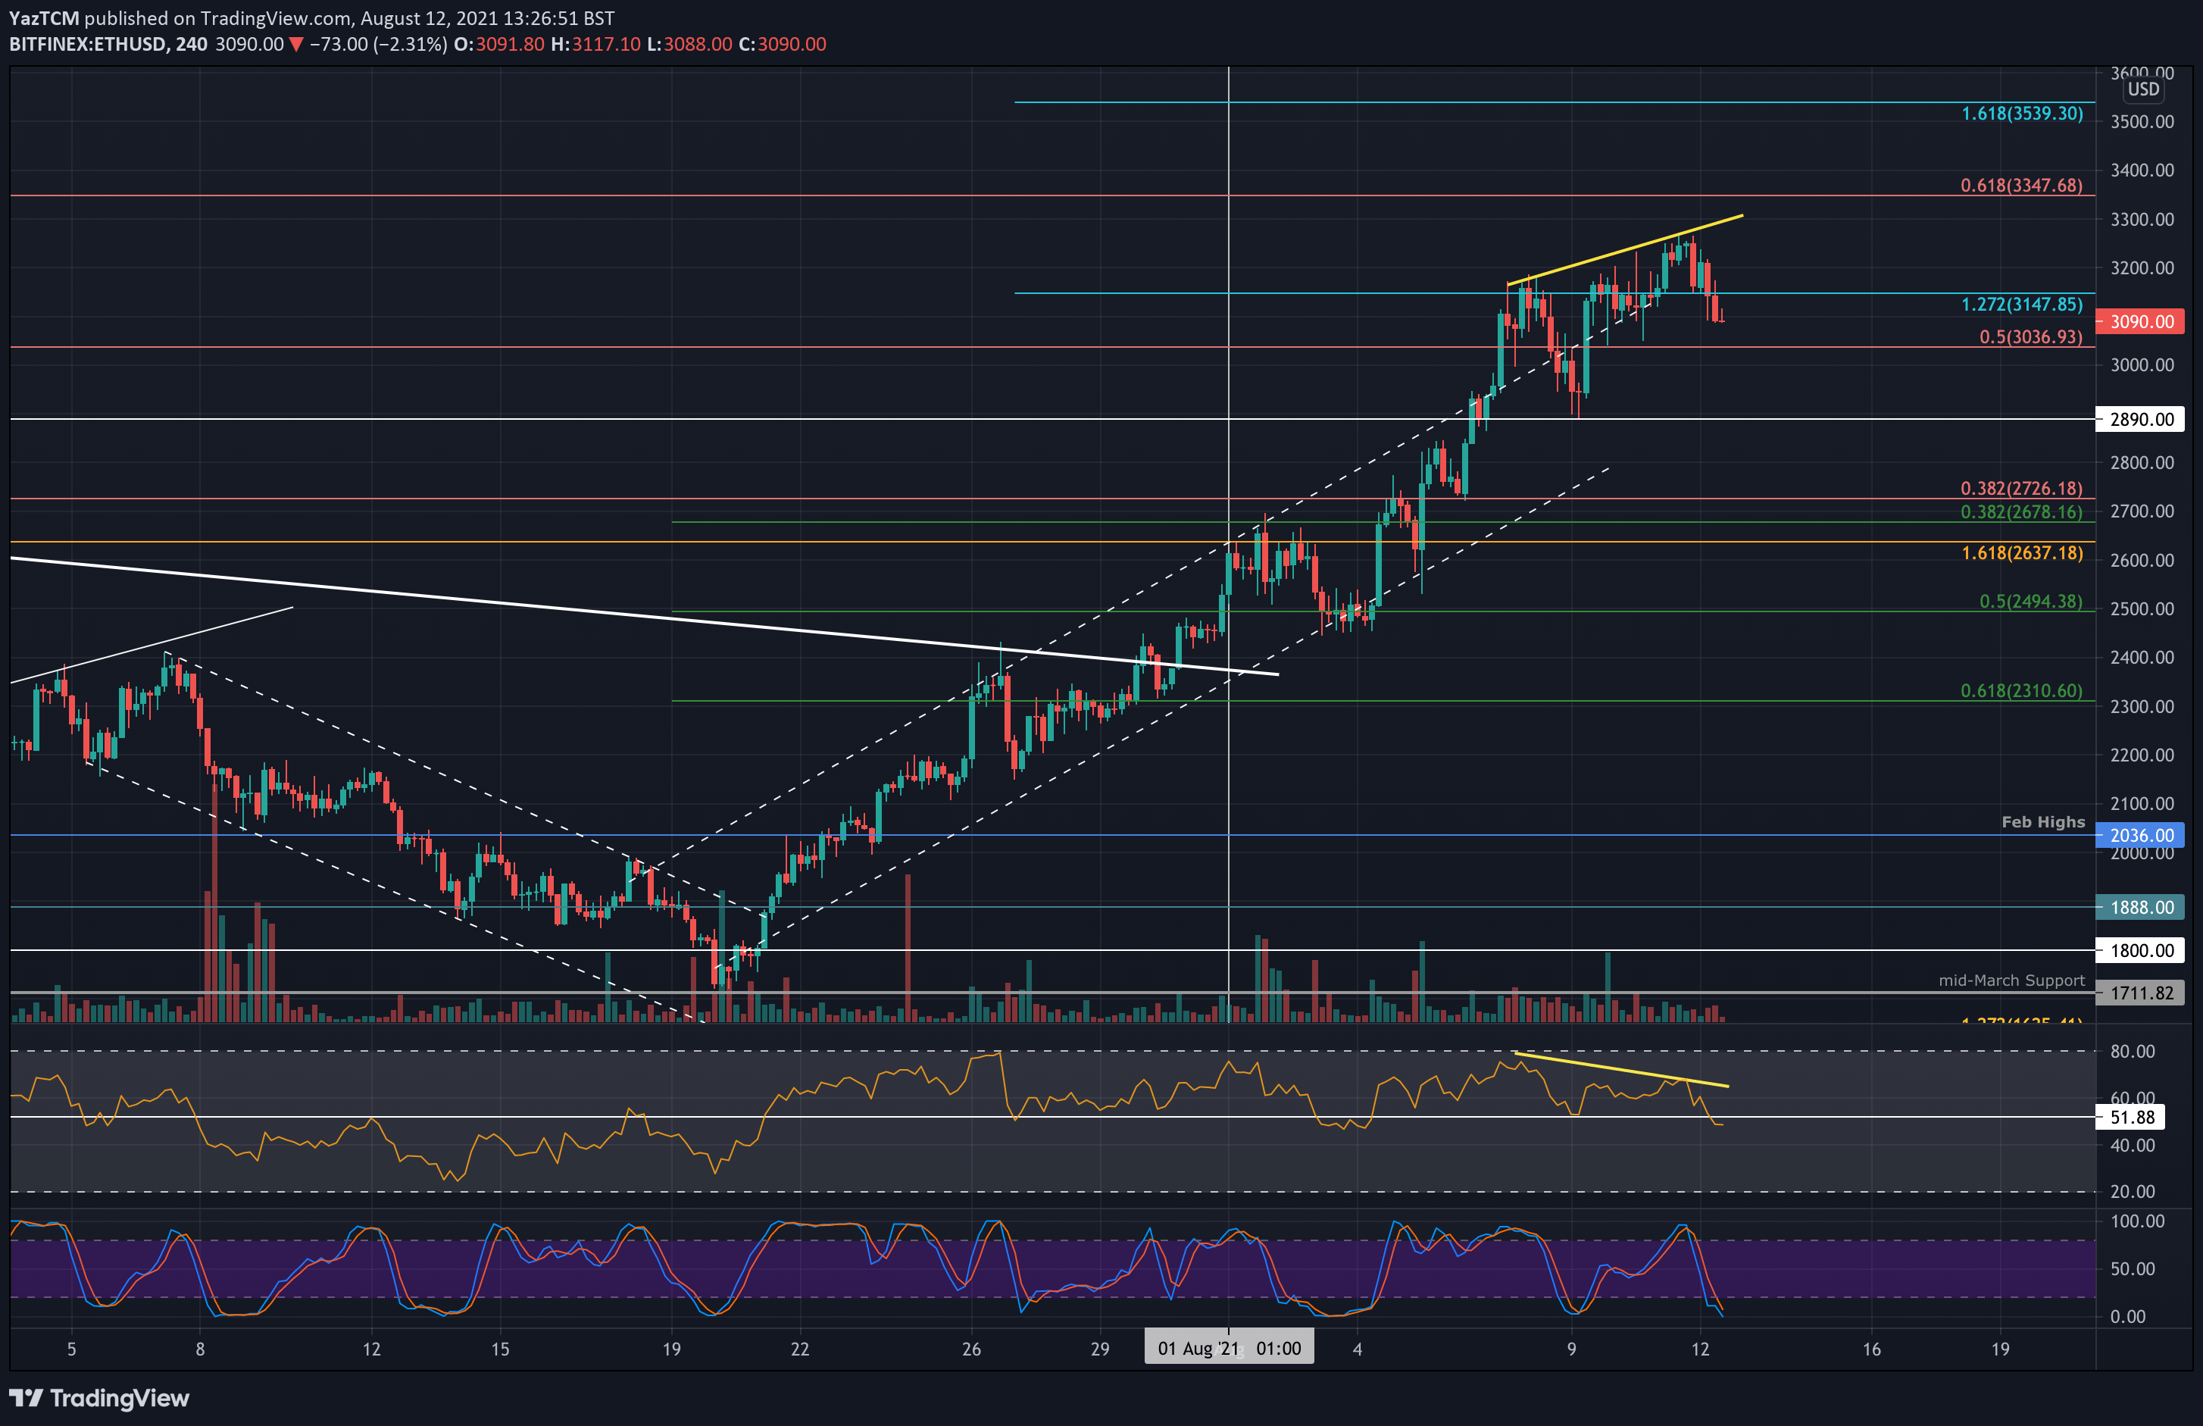Click the Feb Highs text annotation

pyautogui.click(x=2043, y=821)
